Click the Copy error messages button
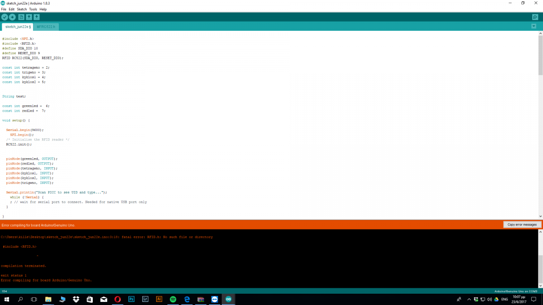Screen dimensions: 543x305 point(522,225)
